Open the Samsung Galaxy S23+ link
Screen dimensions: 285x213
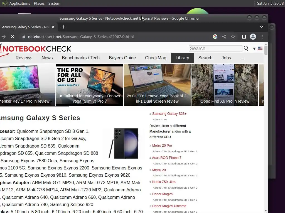[169, 113]
